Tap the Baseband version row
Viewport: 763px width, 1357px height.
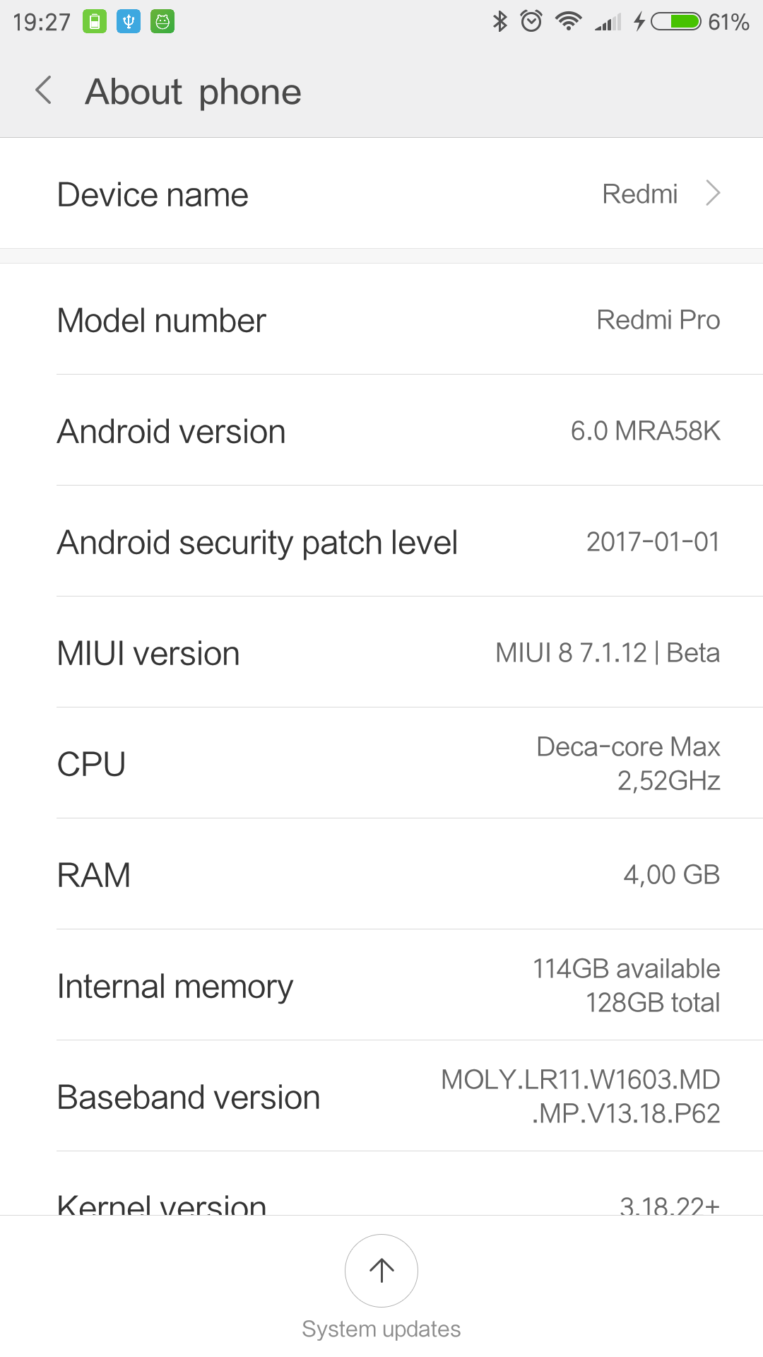pos(381,1096)
